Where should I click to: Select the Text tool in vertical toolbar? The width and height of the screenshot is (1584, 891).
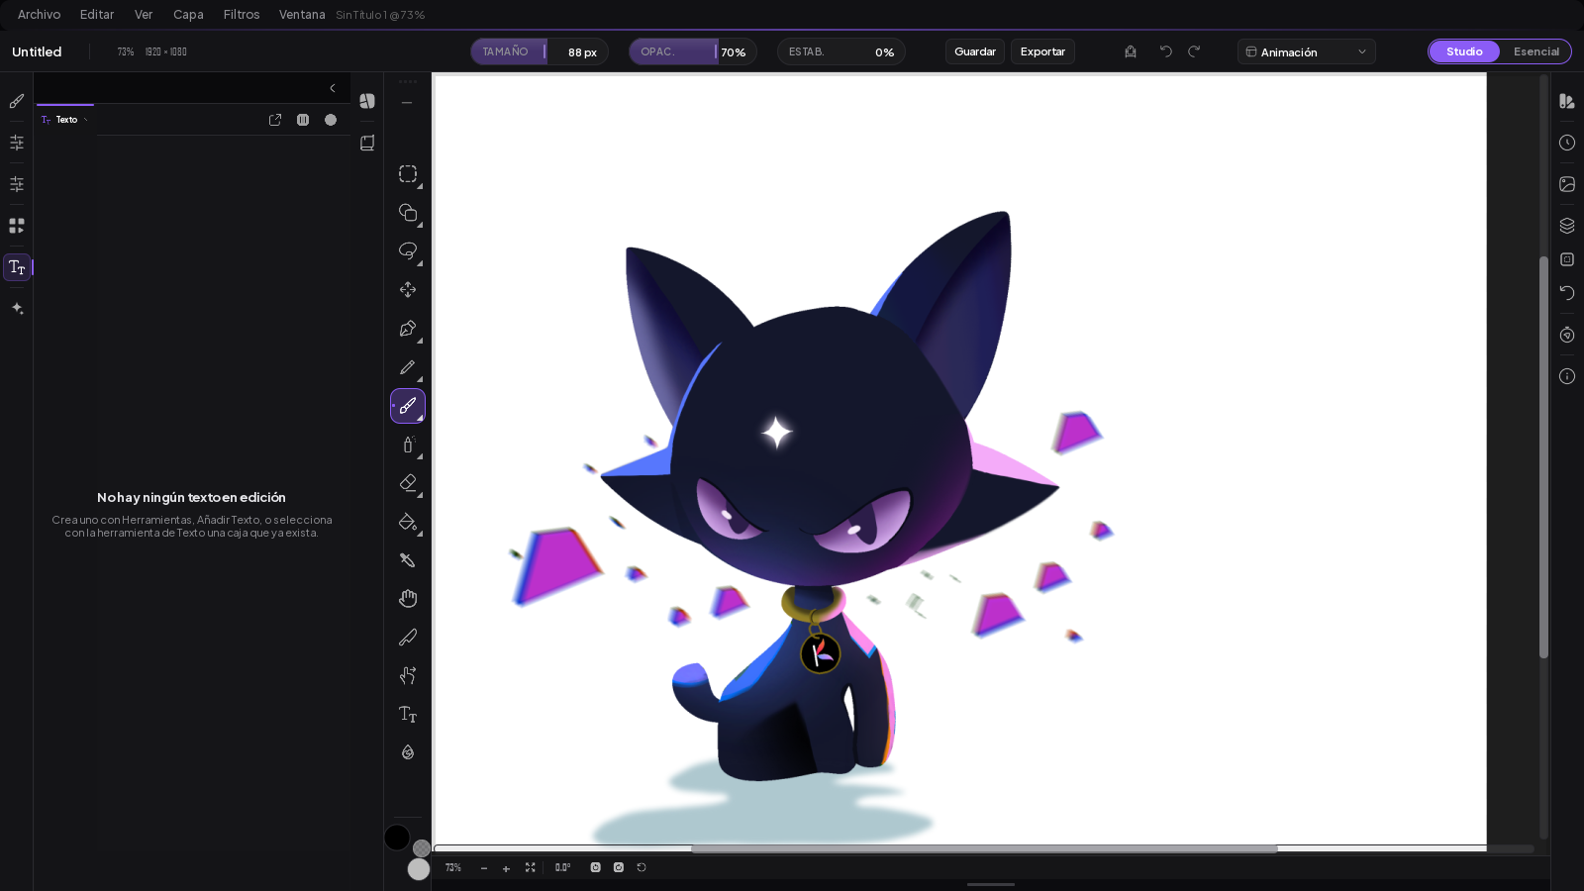tap(408, 714)
